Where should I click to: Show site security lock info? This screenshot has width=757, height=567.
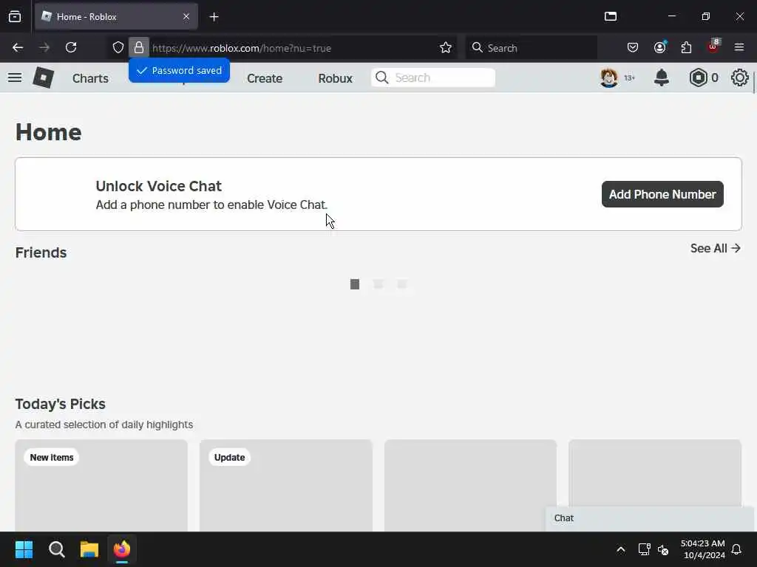click(x=139, y=47)
